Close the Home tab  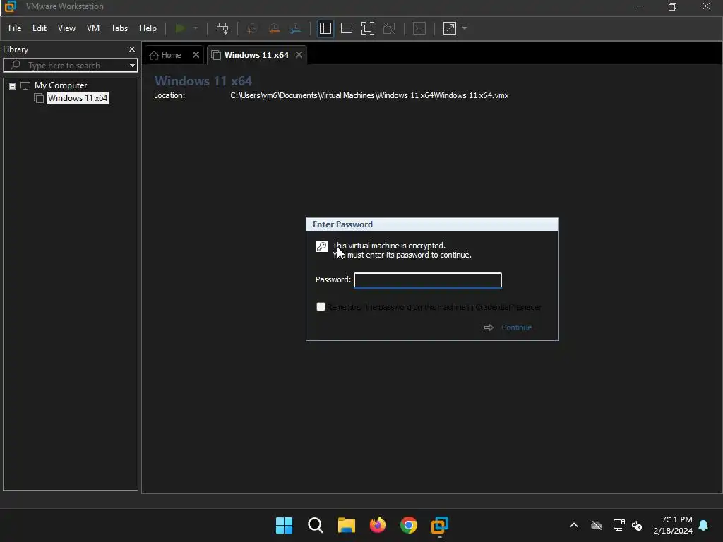point(196,55)
